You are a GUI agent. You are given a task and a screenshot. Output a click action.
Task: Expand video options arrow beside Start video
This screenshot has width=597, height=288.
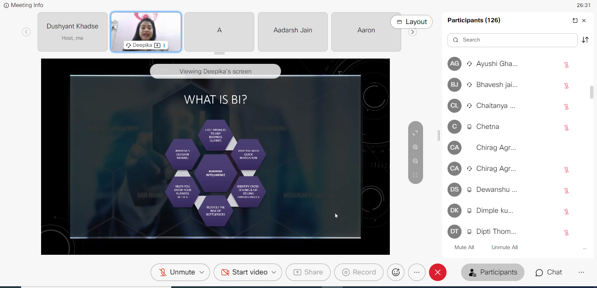[x=274, y=272]
